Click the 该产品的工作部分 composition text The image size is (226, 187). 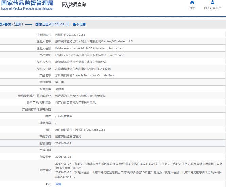click(80, 96)
